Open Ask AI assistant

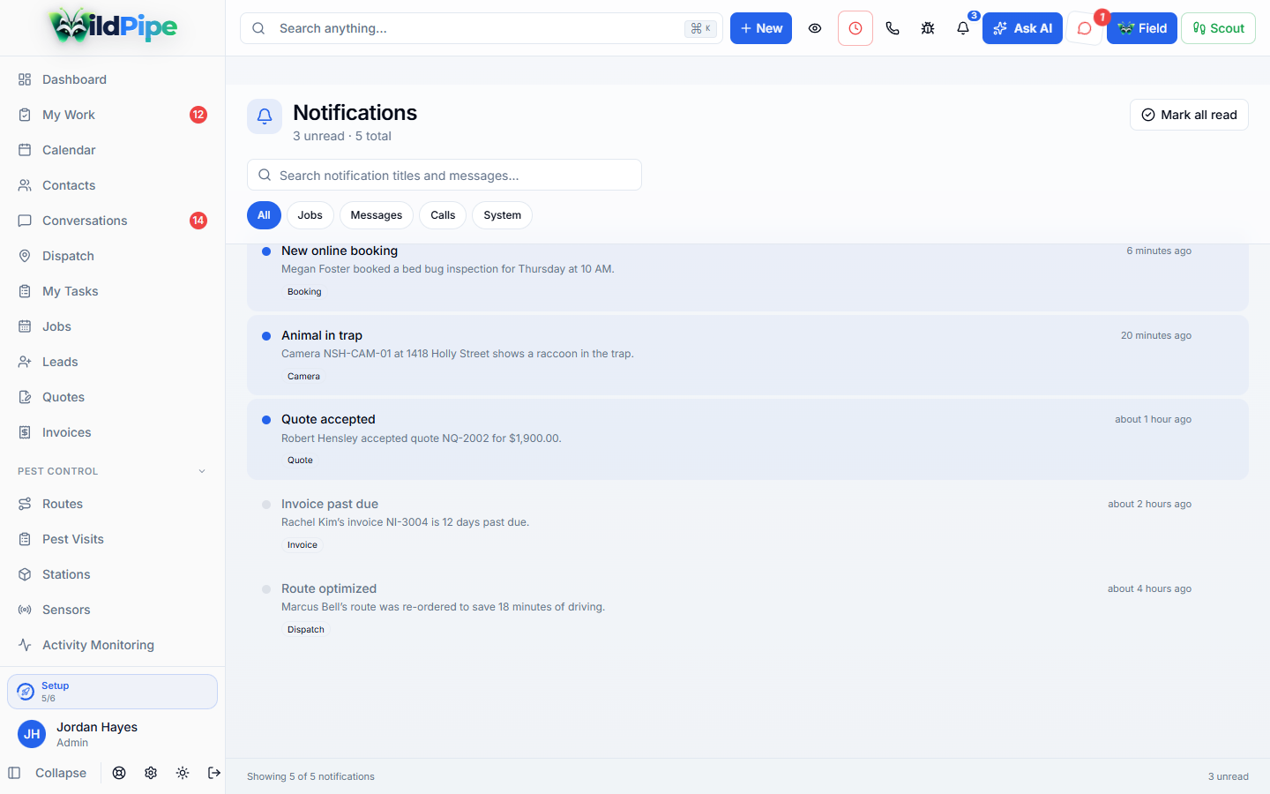(x=1022, y=28)
